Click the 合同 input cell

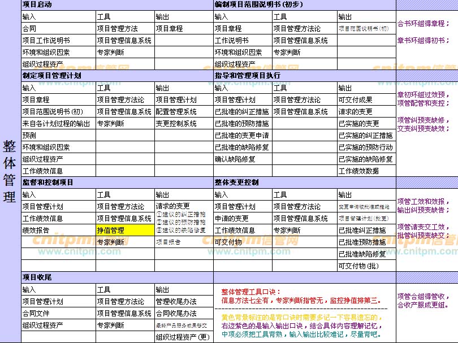pos(58,28)
